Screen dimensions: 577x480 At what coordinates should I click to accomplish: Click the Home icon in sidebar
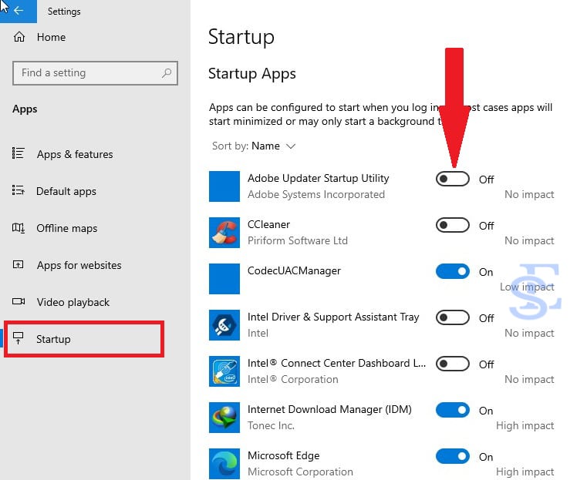19,37
